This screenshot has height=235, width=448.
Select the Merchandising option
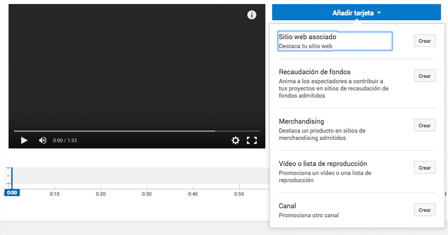301,121
